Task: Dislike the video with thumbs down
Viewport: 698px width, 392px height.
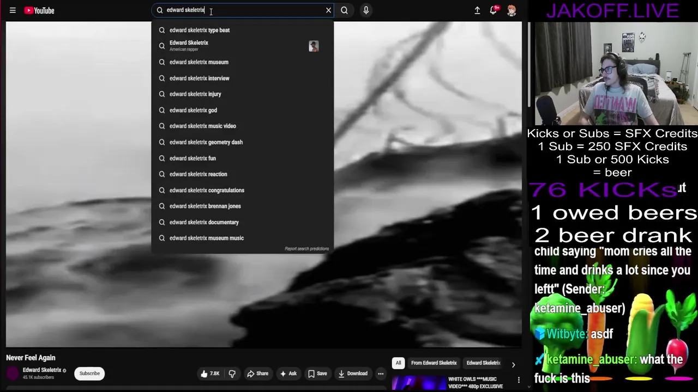Action: (232, 373)
